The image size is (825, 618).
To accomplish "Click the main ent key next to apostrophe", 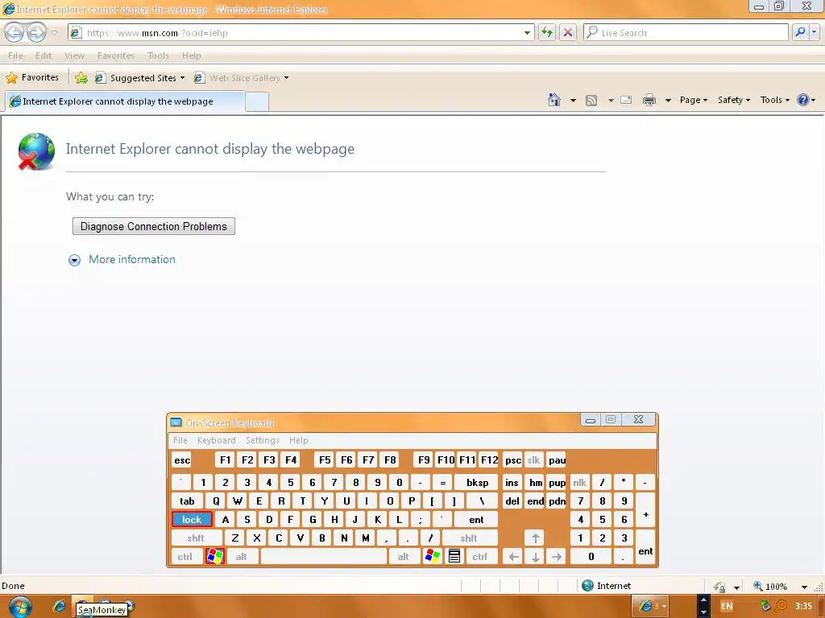I will [x=475, y=520].
